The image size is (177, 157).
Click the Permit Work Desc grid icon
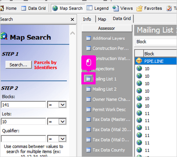pos(88,109)
